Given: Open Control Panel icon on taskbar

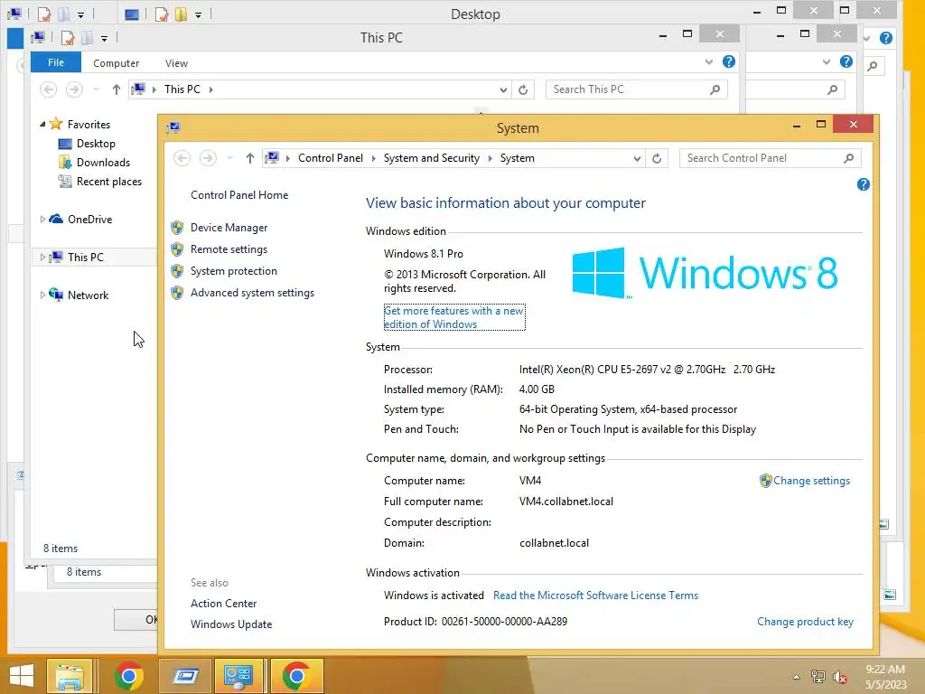Looking at the screenshot, I should (x=238, y=676).
